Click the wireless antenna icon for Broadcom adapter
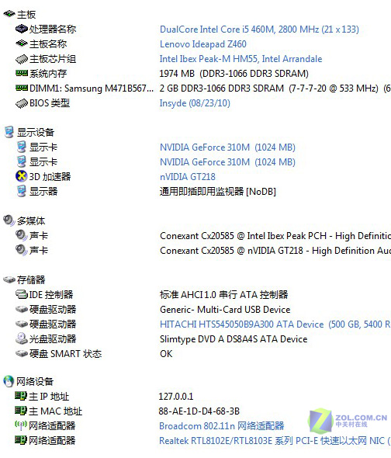Screen dimensions: 391x458 click(21, 425)
